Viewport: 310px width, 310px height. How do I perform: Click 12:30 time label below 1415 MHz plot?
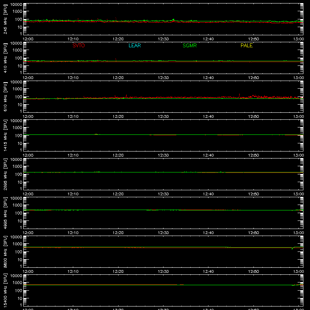(x=163, y=155)
